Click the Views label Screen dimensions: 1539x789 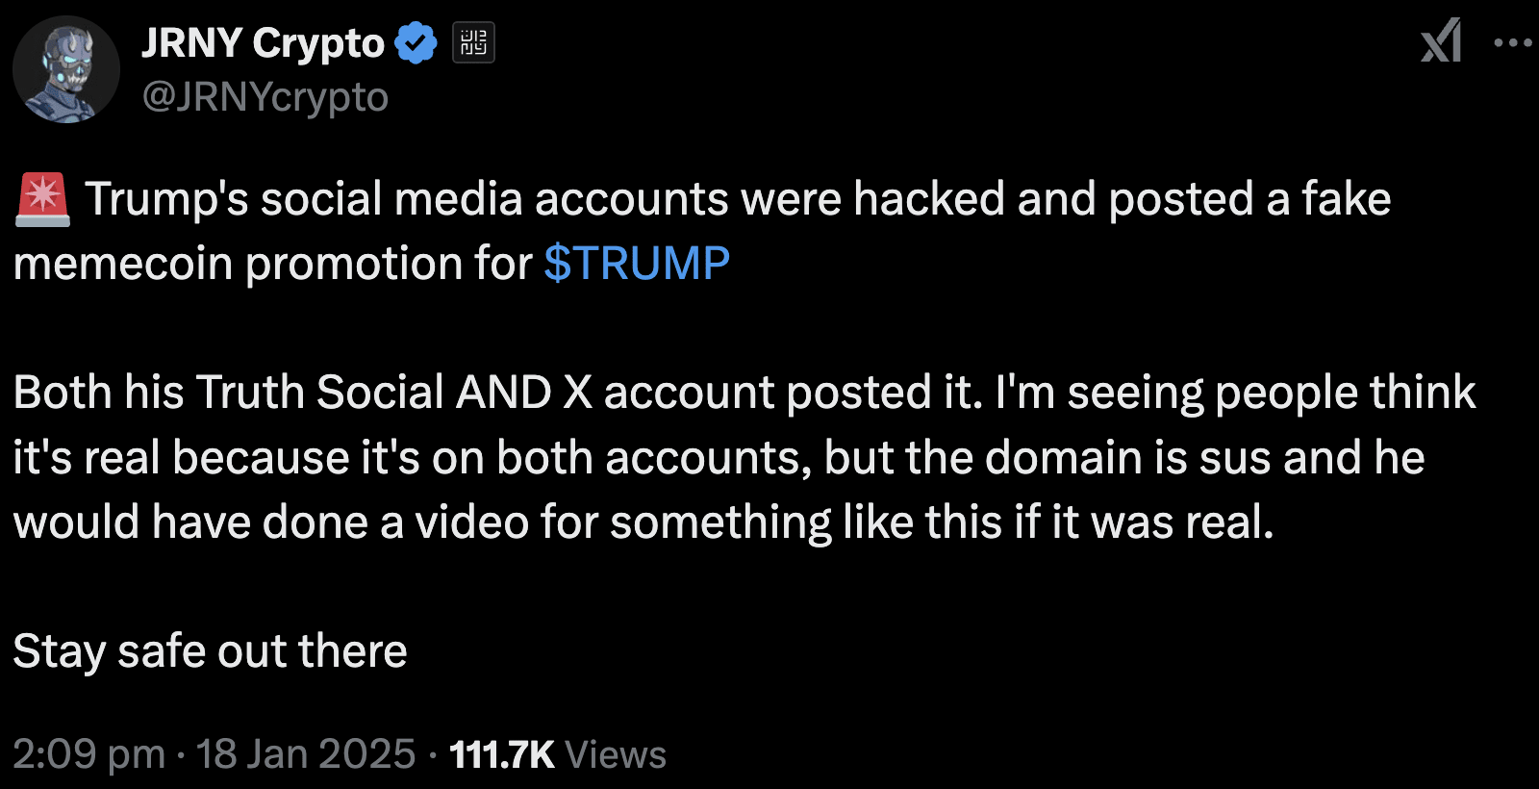616,754
